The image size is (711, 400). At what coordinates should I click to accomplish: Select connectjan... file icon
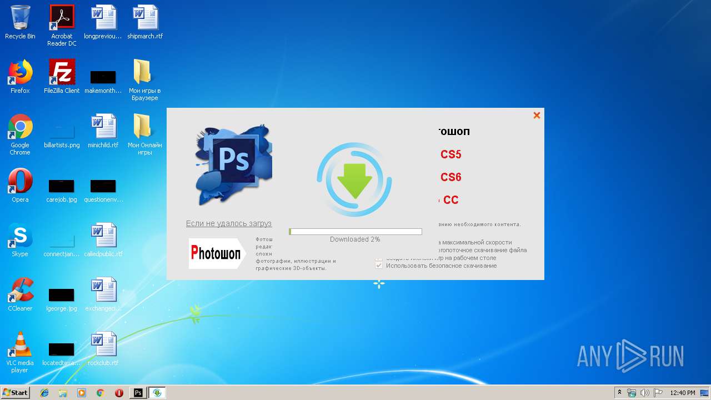pos(62,245)
